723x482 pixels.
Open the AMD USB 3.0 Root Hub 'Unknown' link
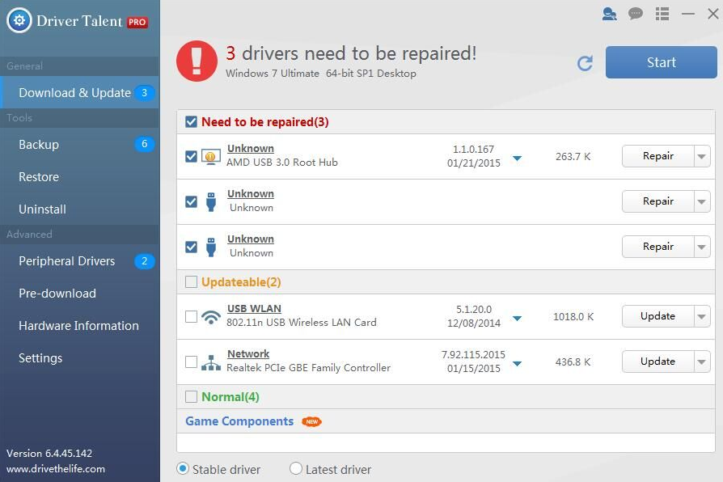pyautogui.click(x=251, y=149)
